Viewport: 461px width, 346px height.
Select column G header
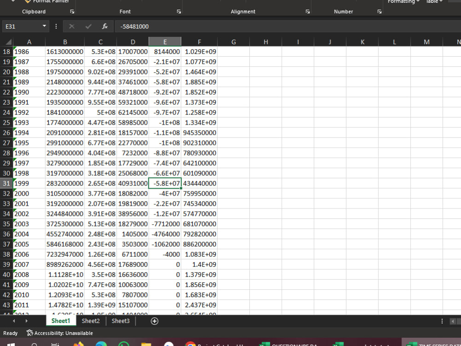pyautogui.click(x=233, y=42)
